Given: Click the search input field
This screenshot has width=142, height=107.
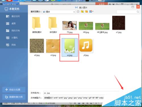Looking at the screenshot, I should pyautogui.click(x=127, y=12).
